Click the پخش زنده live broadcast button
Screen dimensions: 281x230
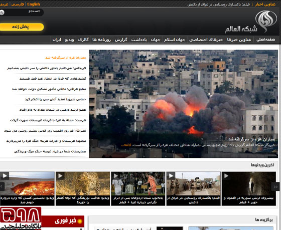tap(21, 27)
